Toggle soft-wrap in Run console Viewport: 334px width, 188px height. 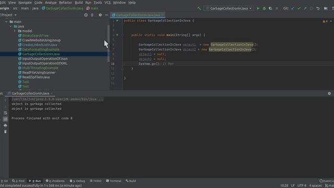pos(5,113)
